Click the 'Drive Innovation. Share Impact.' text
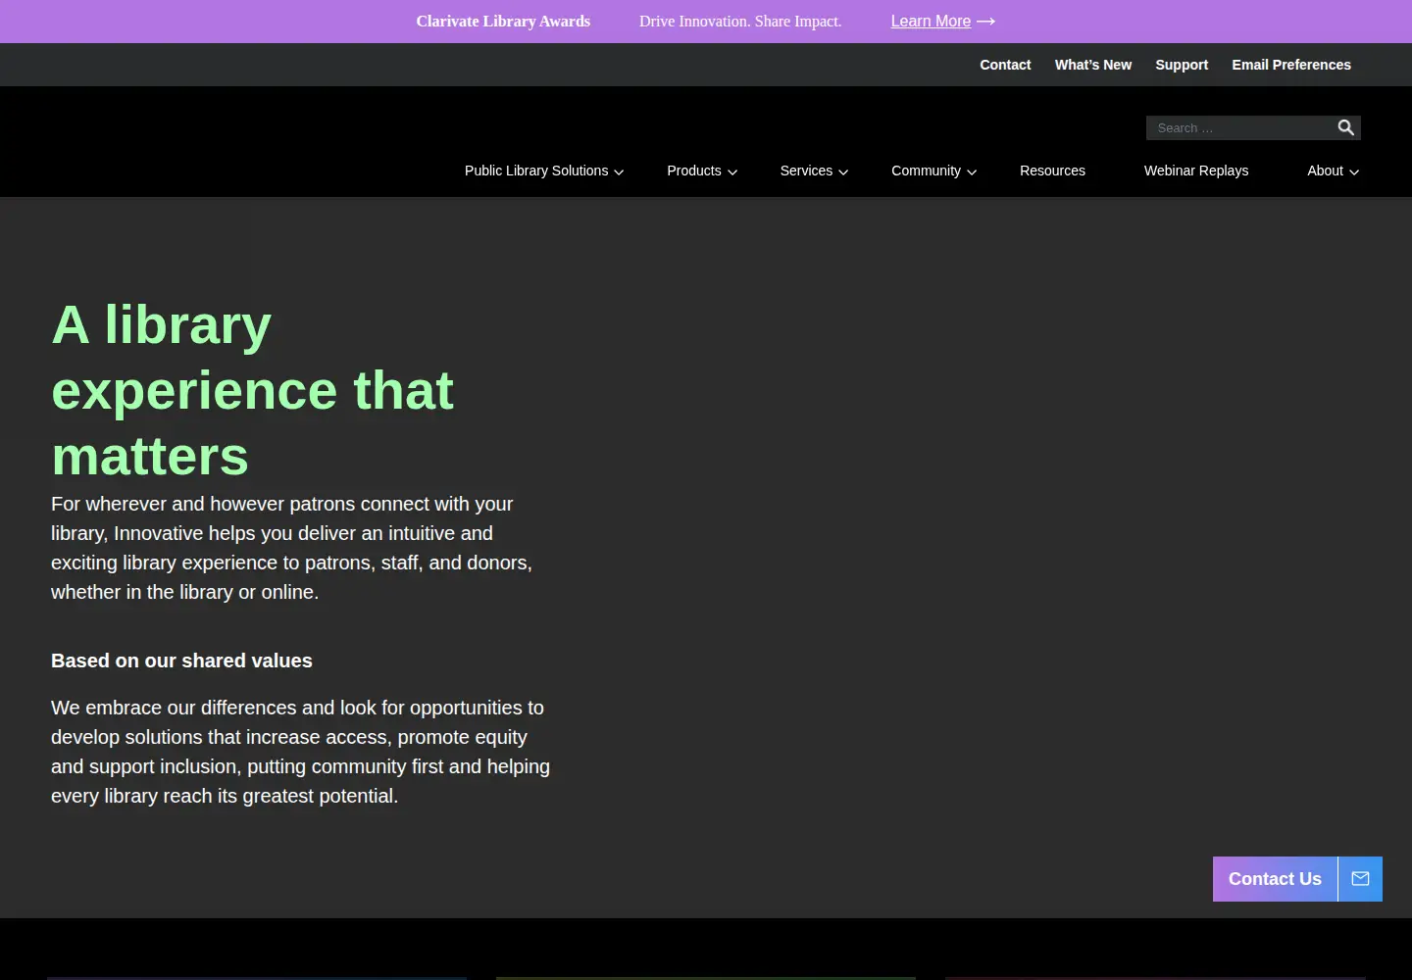1412x980 pixels. coord(740,22)
